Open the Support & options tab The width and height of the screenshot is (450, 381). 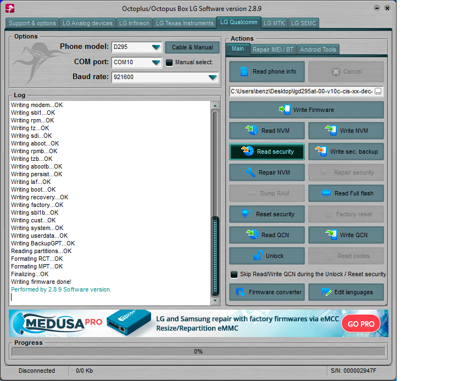(32, 23)
